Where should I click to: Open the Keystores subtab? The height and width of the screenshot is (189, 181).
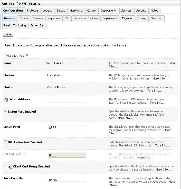54,18
